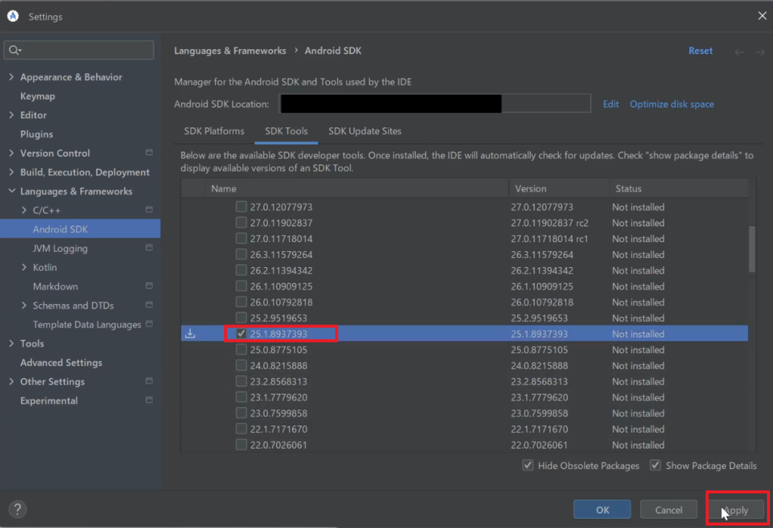The image size is (773, 528).
Task: Click the search magnifier icon
Action: [14, 51]
